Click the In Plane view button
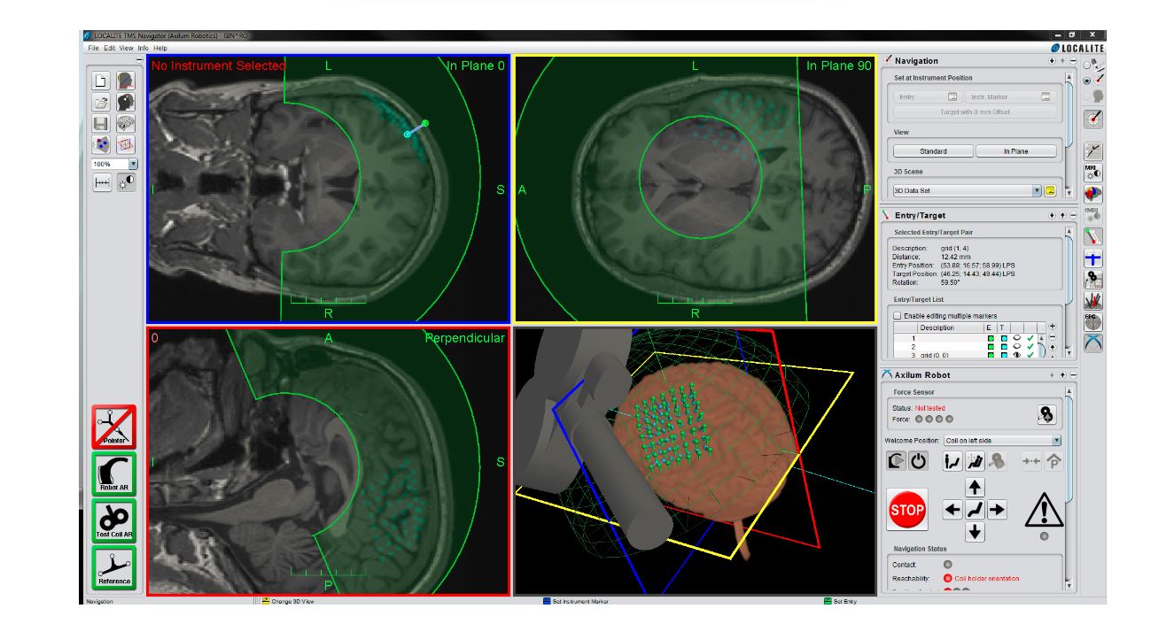This screenshot has height=624, width=1166. click(x=1016, y=151)
